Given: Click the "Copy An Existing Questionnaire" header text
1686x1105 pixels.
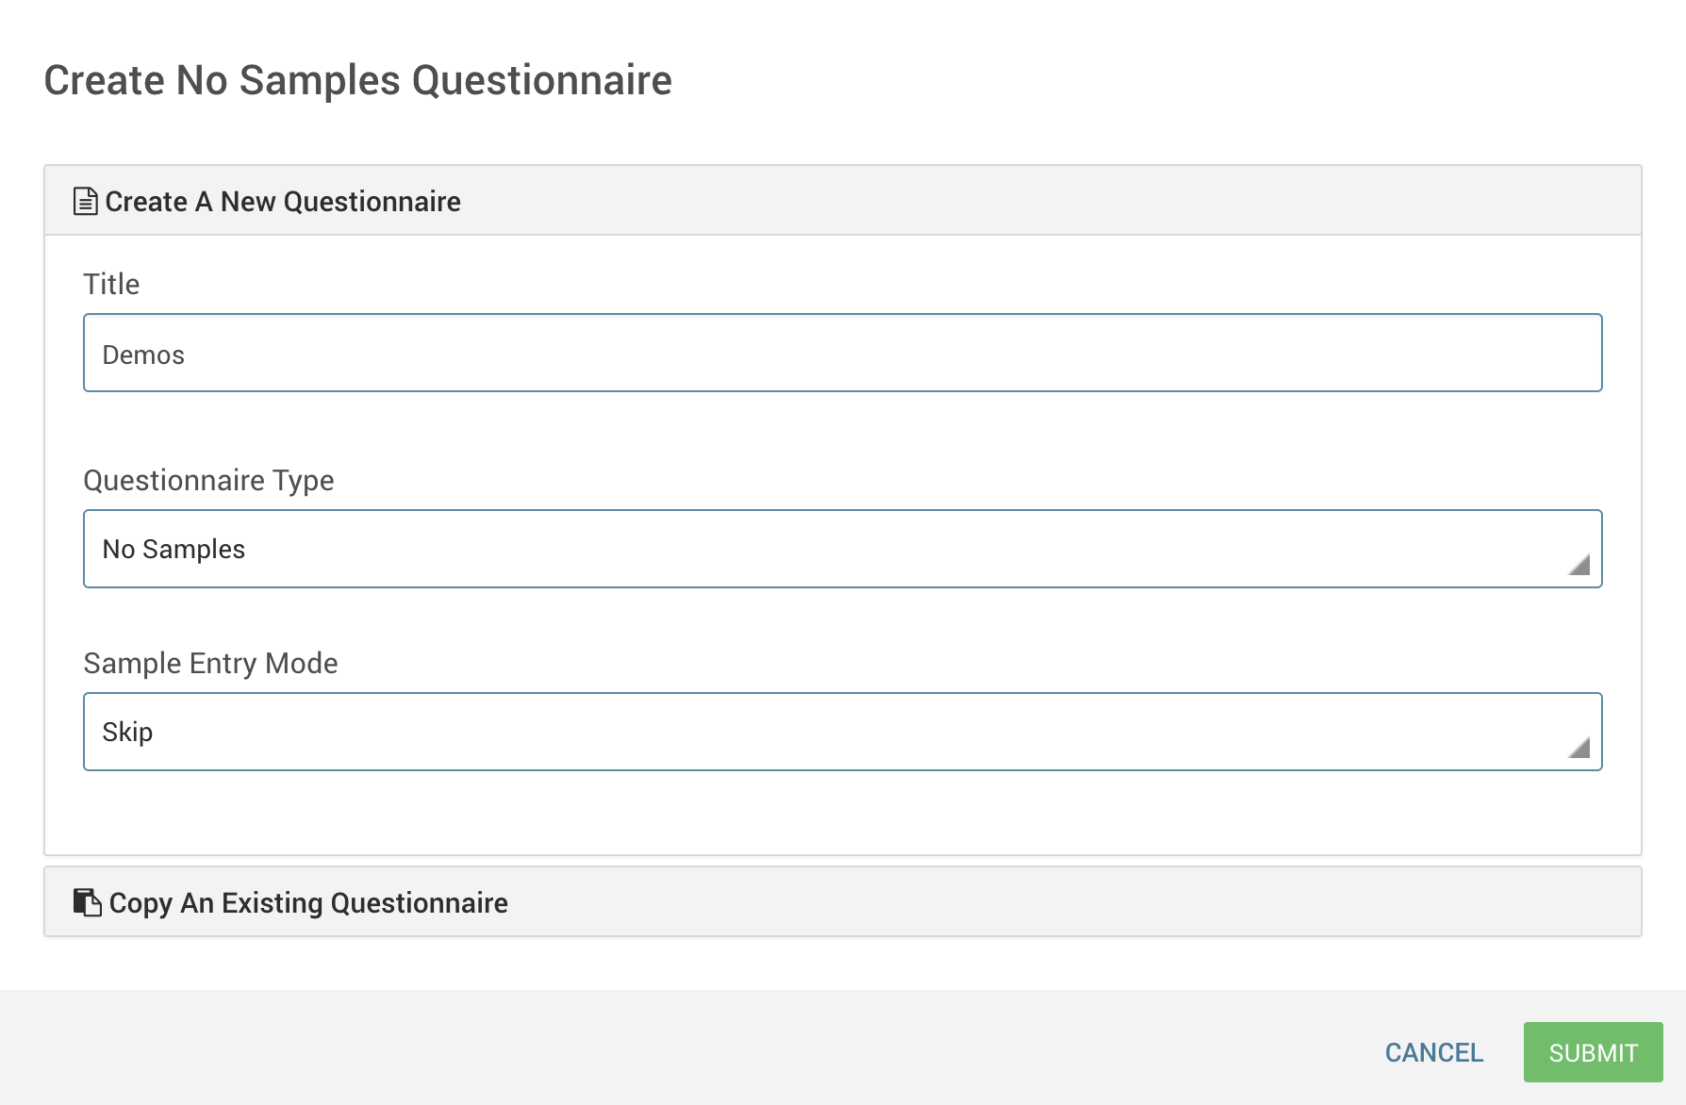Looking at the screenshot, I should click(x=308, y=903).
